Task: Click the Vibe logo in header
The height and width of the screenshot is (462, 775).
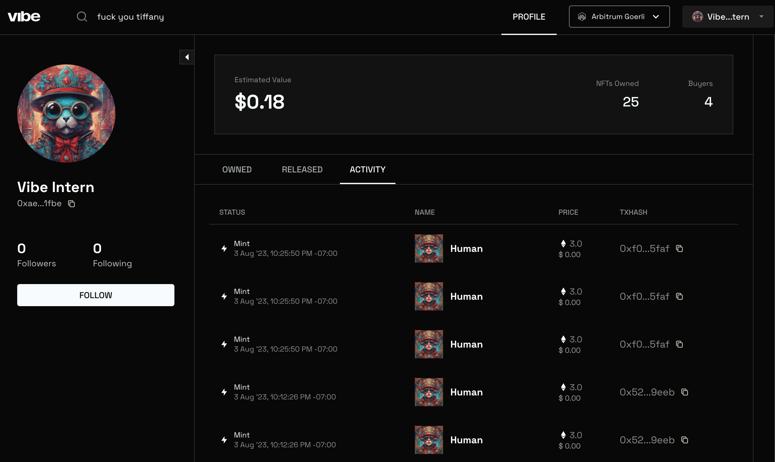Action: 24,17
